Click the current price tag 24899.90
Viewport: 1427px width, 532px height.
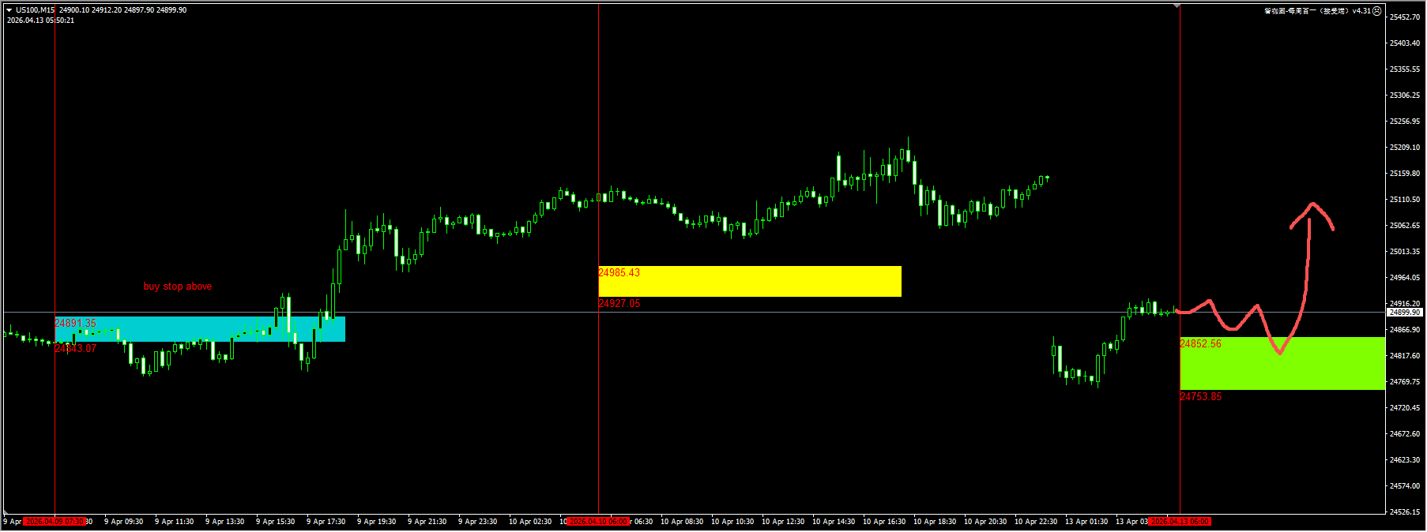point(1405,313)
